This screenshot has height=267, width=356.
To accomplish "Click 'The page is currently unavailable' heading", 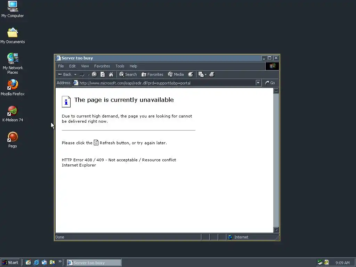I will [124, 100].
